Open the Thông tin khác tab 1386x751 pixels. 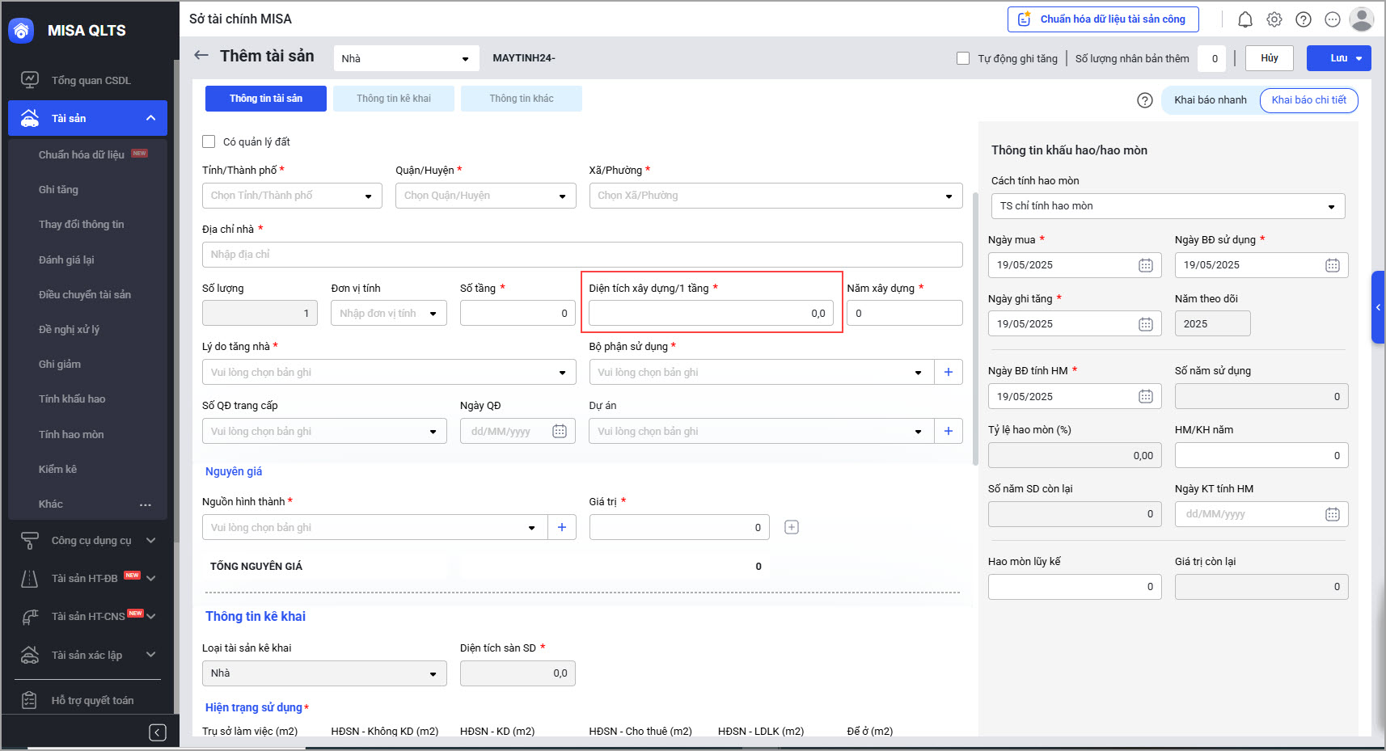(x=521, y=99)
